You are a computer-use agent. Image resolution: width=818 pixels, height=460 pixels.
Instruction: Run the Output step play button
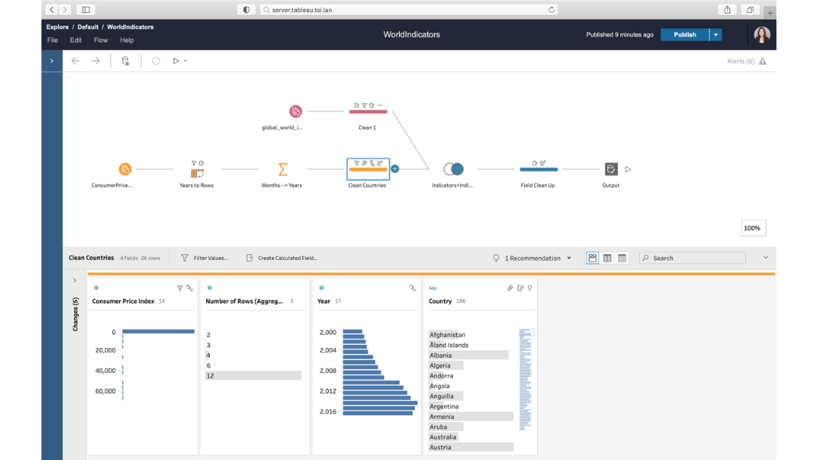click(x=628, y=169)
